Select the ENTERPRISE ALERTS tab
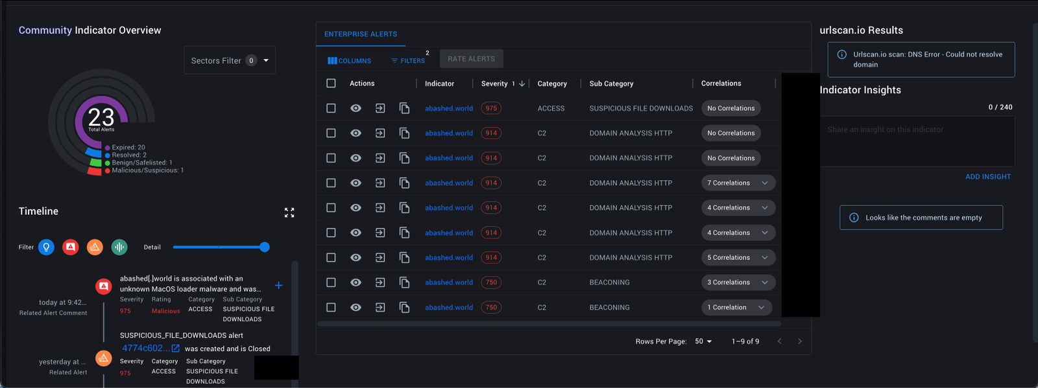Image resolution: width=1038 pixels, height=388 pixels. point(361,34)
